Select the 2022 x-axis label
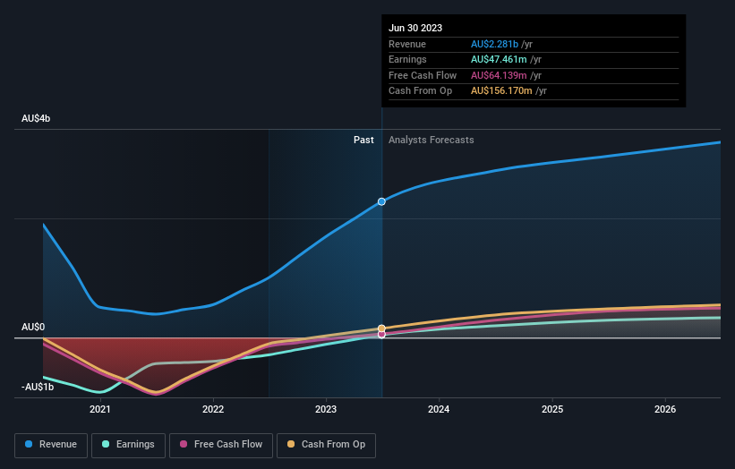This screenshot has height=469, width=735. pyautogui.click(x=213, y=410)
